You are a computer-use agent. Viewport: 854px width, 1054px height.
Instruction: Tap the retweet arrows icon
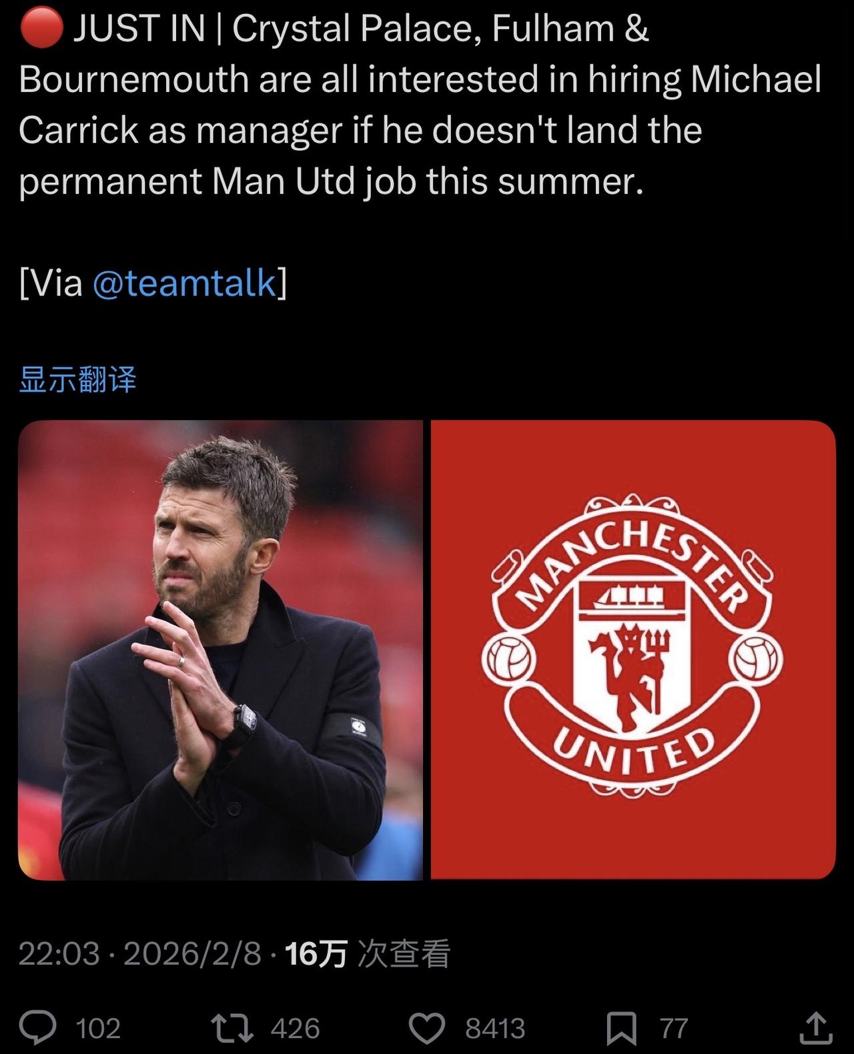point(232,1028)
